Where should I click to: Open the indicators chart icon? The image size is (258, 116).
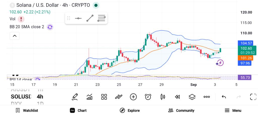click(x=89, y=97)
